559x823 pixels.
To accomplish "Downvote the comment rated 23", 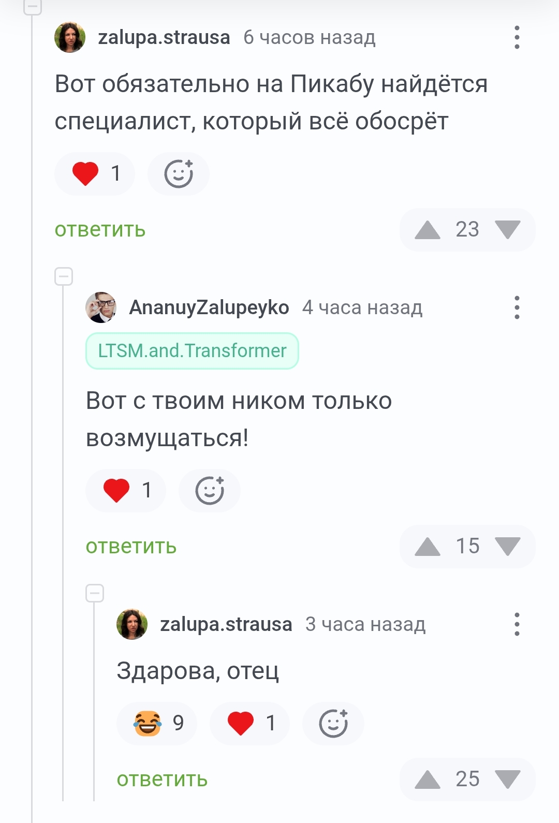I will click(x=507, y=230).
